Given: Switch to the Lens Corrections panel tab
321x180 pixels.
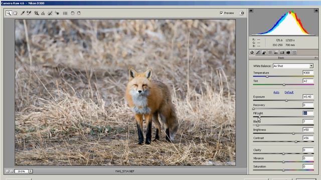Looking at the screenshot, I should pos(282,52).
